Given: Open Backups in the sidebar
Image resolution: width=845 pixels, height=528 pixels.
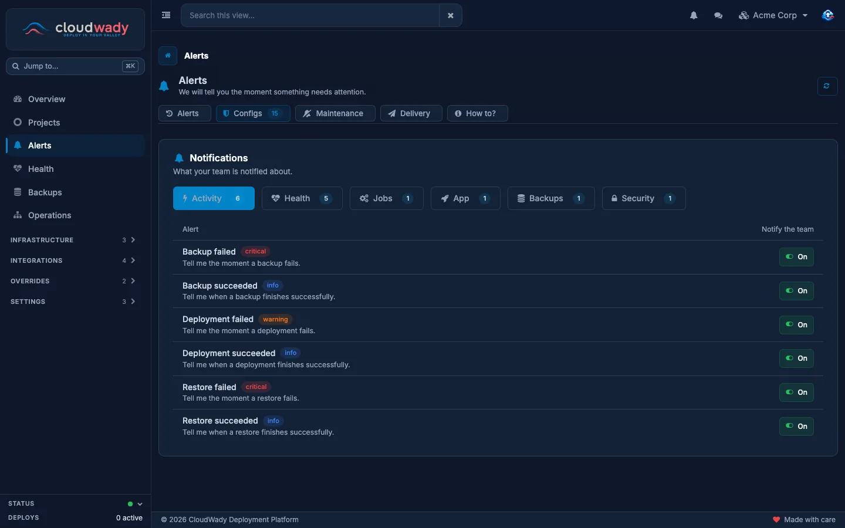Looking at the screenshot, I should 75,192.
